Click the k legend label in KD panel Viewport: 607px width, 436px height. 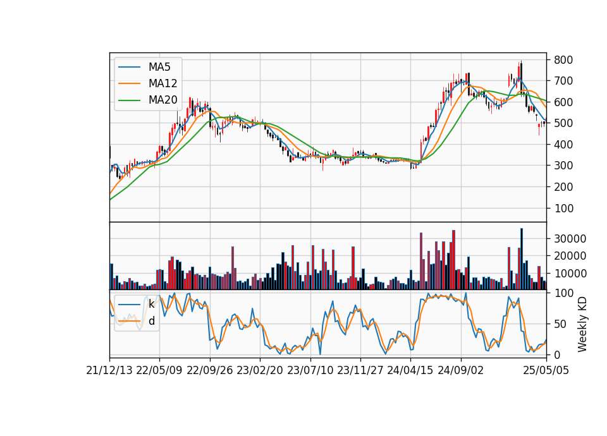tap(151, 304)
